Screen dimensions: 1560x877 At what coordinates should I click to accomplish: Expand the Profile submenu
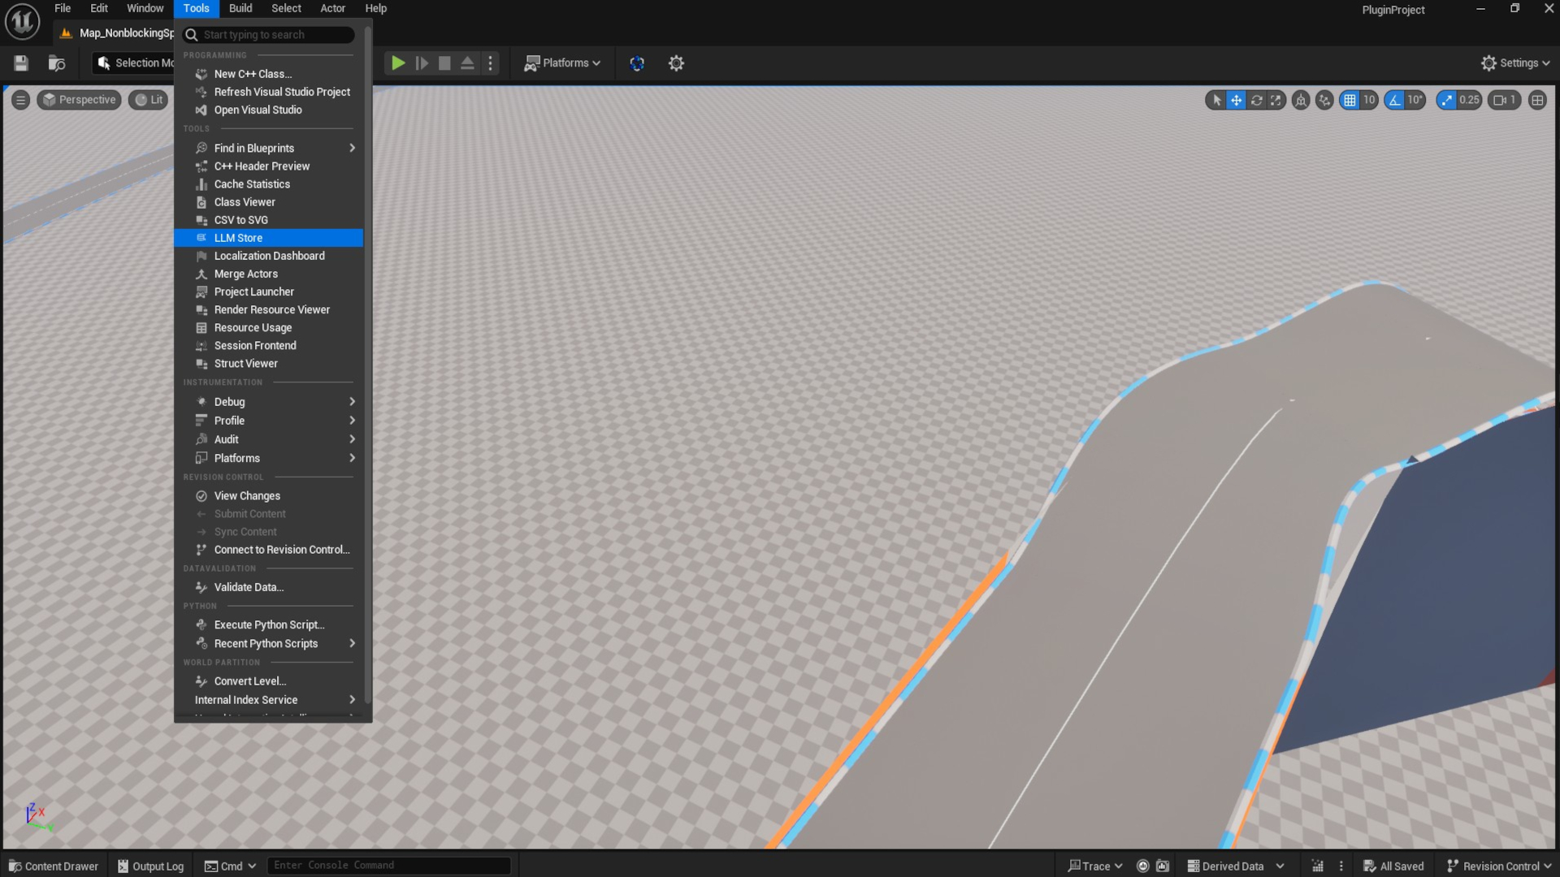coord(269,421)
